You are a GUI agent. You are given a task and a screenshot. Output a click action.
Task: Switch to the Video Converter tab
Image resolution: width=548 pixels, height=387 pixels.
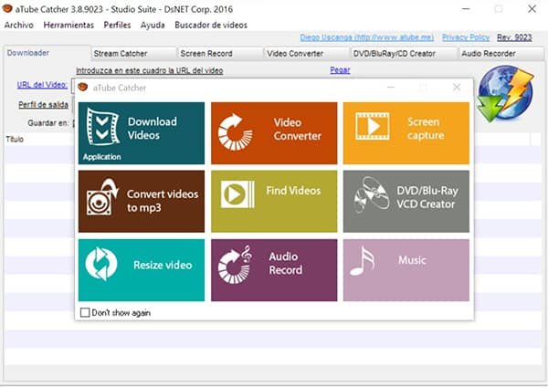tap(307, 54)
